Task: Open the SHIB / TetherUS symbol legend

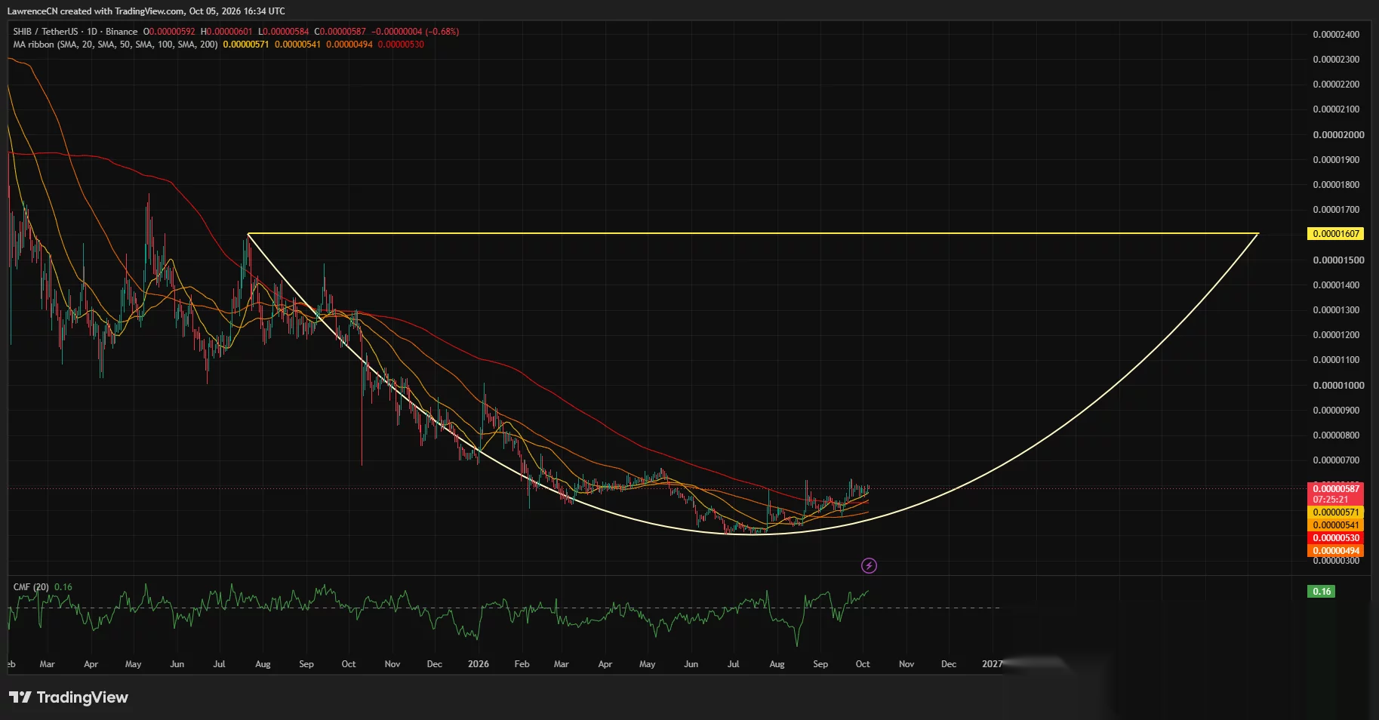Action: 45,32
